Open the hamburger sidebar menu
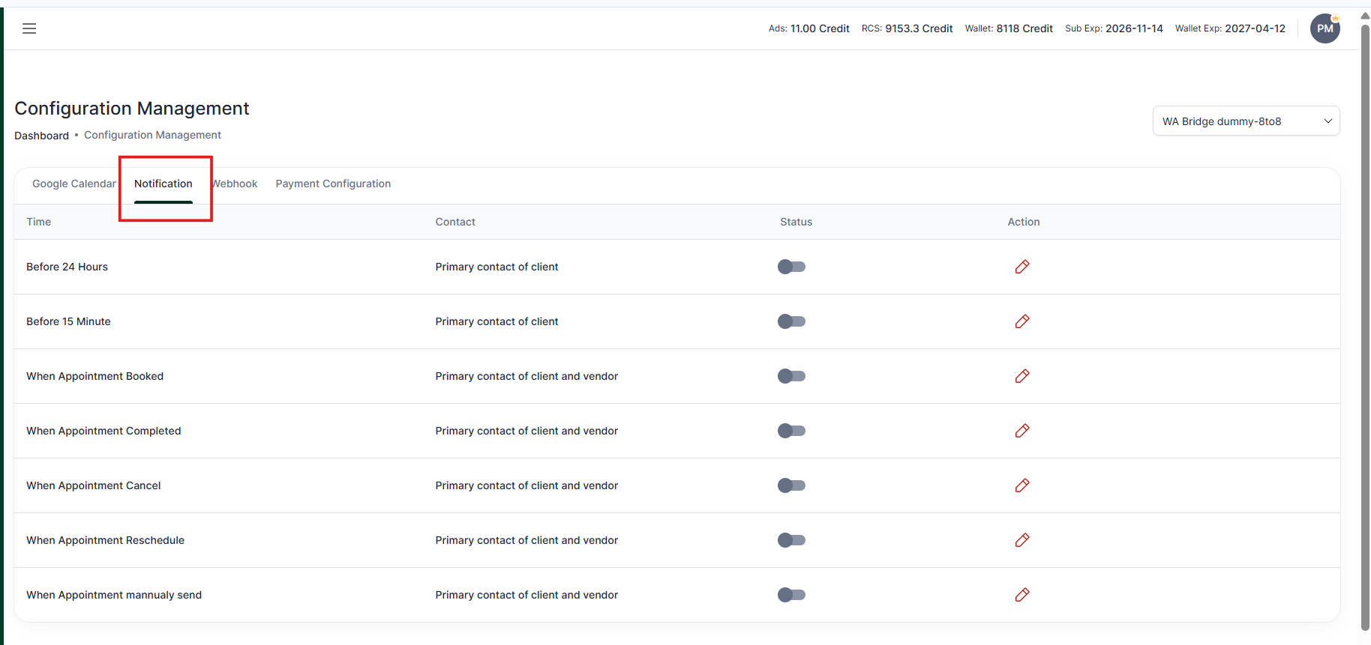The height and width of the screenshot is (645, 1371). coord(29,28)
